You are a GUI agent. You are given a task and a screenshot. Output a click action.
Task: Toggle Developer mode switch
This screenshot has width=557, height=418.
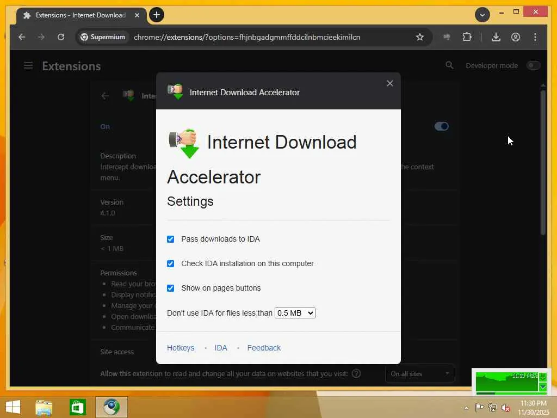pos(533,65)
